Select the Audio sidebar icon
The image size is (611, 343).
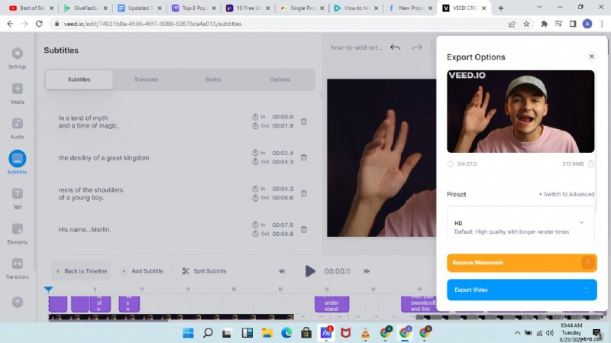coord(17,124)
